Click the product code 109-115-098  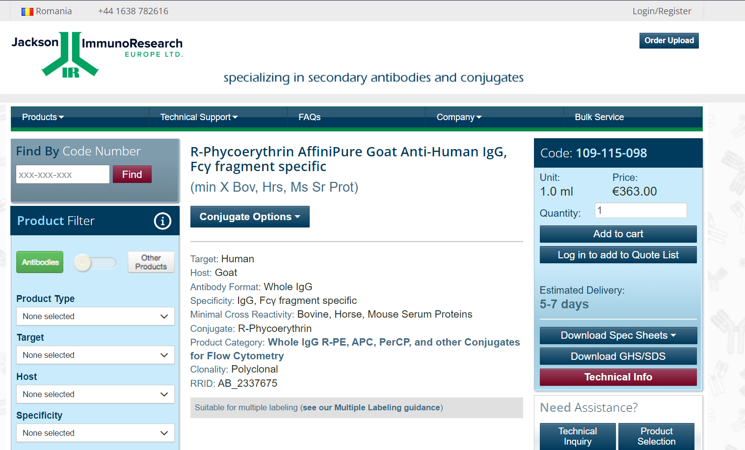pyautogui.click(x=611, y=153)
